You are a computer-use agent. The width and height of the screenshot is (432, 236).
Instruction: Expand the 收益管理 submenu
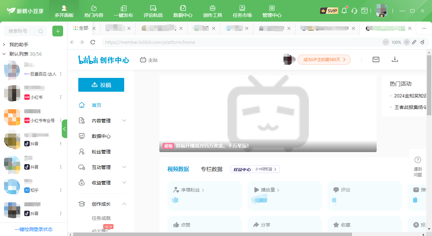(124, 183)
